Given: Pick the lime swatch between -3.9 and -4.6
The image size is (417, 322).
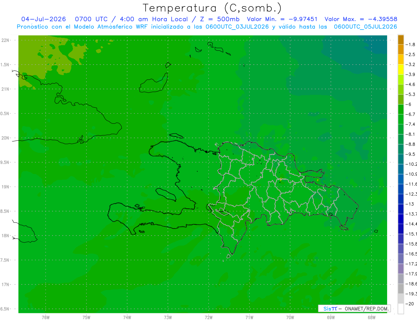Looking at the screenshot, I should (x=401, y=80).
